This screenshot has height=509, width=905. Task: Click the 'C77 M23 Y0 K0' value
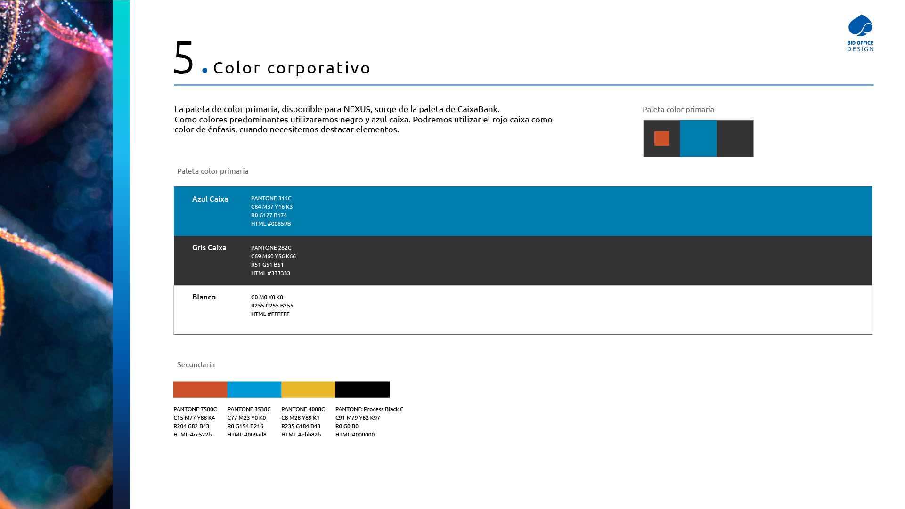[246, 418]
